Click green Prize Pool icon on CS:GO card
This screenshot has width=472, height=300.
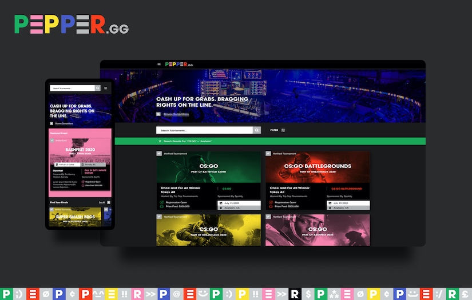tap(162, 206)
